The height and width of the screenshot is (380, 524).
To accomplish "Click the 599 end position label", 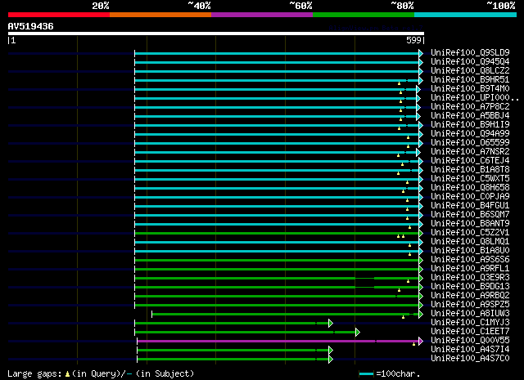I will pyautogui.click(x=413, y=40).
